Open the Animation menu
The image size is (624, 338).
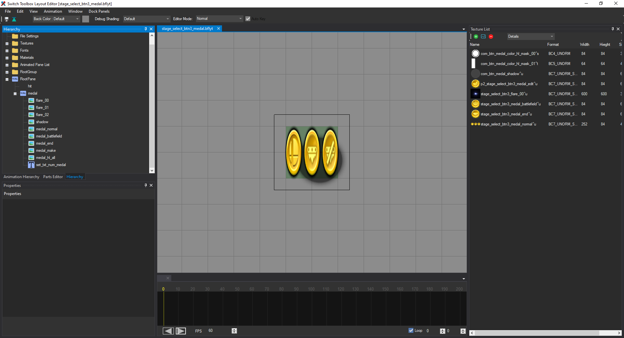[x=53, y=11]
